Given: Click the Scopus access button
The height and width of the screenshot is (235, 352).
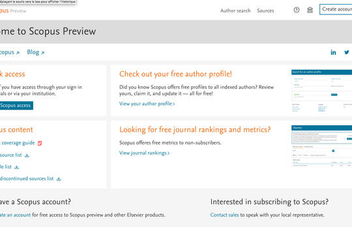Looking at the screenshot, I should (x=15, y=106).
